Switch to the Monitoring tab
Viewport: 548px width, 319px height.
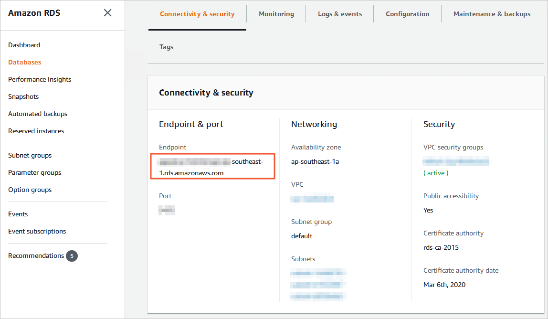pyautogui.click(x=276, y=14)
